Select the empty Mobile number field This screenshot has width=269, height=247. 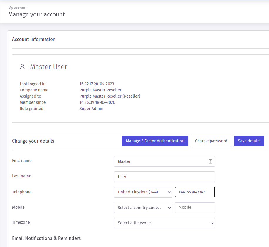click(195, 208)
